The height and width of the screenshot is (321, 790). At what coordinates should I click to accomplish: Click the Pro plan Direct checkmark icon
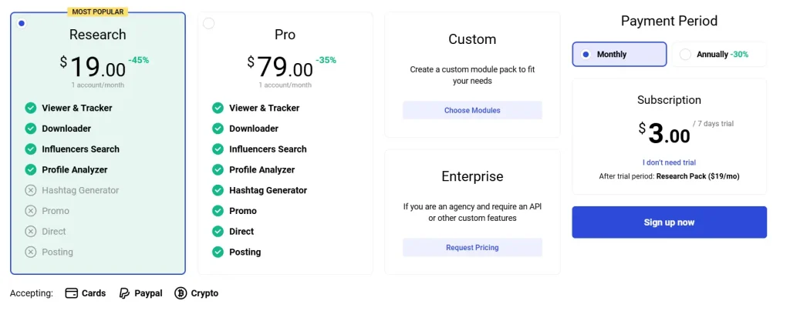(218, 232)
